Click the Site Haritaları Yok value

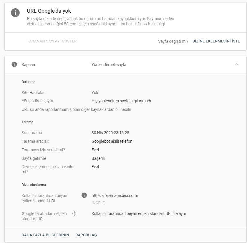[x=95, y=93]
